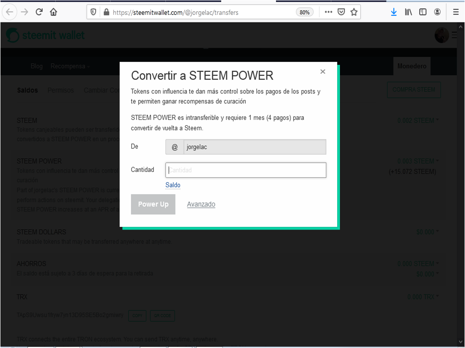Go forward to the next page

click(24, 12)
